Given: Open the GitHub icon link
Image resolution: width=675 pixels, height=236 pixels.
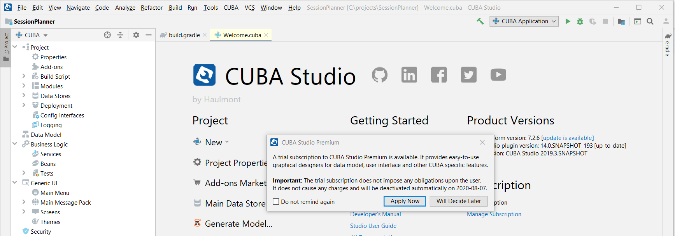Looking at the screenshot, I should pyautogui.click(x=380, y=75).
